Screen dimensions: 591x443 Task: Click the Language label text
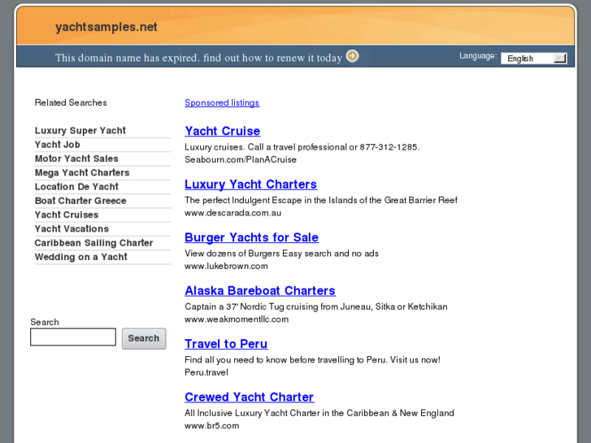478,56
